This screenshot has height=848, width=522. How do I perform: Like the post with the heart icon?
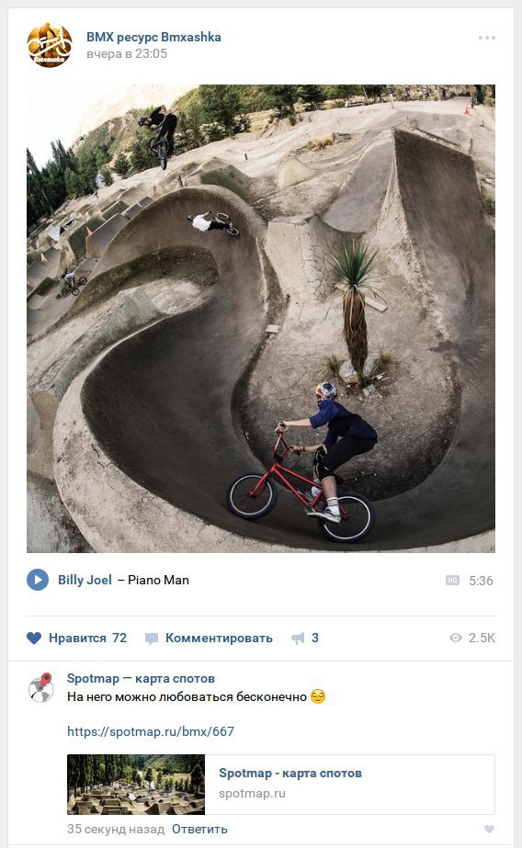(x=34, y=638)
